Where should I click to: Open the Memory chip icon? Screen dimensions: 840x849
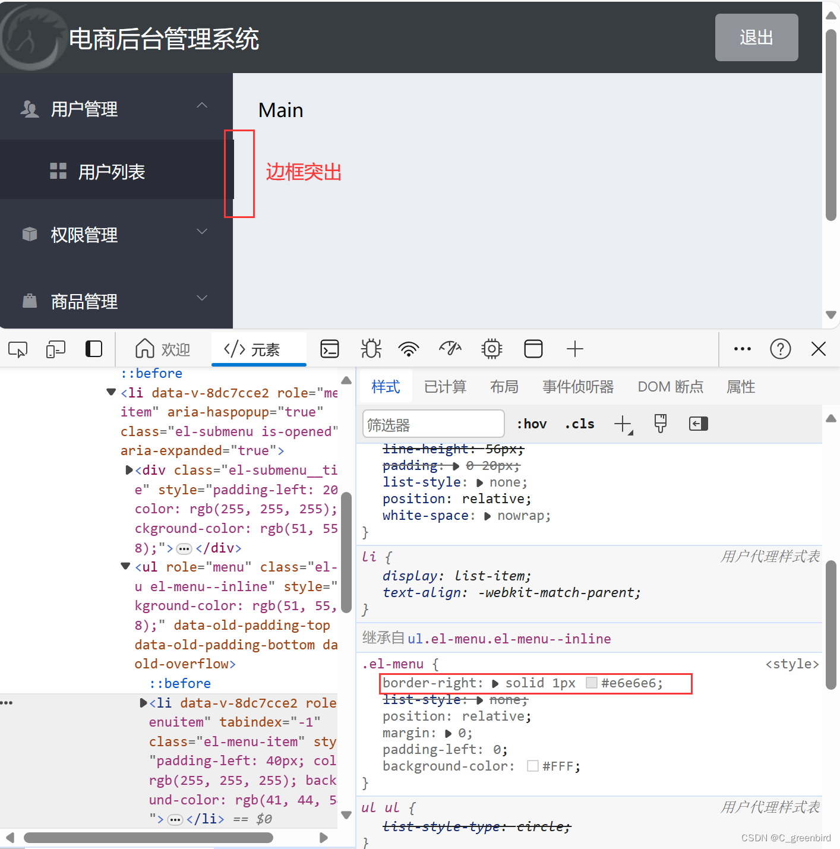coord(492,349)
